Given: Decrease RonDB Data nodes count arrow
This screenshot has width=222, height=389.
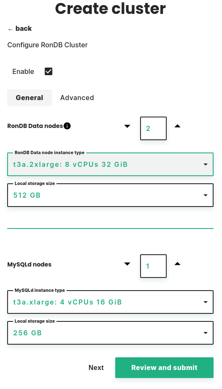Looking at the screenshot, I should point(127,126).
